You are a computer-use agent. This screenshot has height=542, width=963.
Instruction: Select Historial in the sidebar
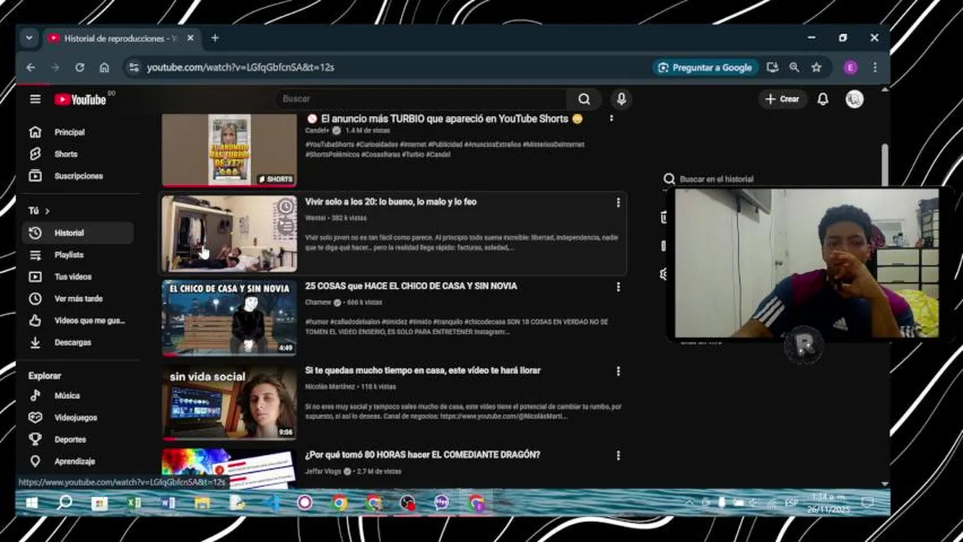[x=78, y=233]
